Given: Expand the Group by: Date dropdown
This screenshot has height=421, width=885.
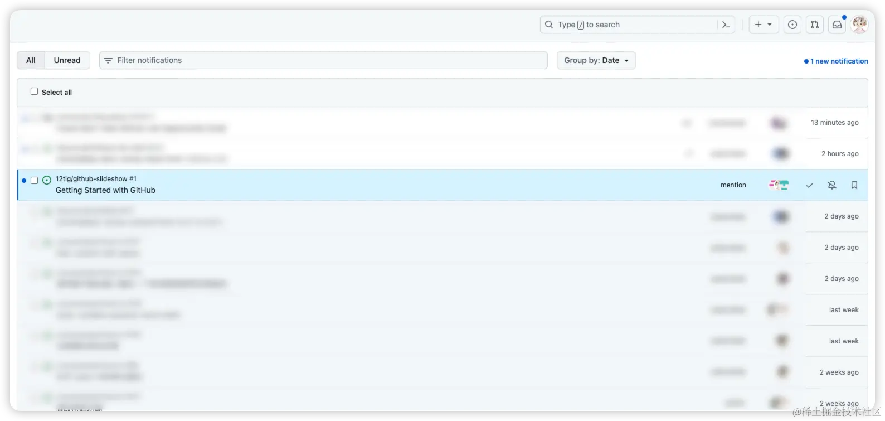Looking at the screenshot, I should tap(596, 60).
